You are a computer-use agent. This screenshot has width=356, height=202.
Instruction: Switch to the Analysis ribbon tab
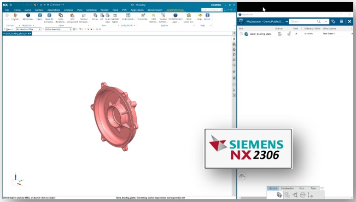[x=68, y=10]
